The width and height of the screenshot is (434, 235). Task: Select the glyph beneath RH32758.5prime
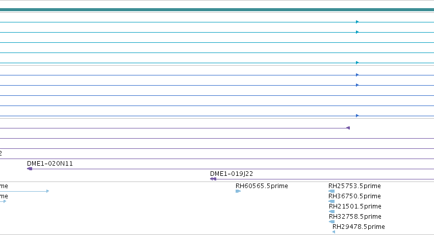pyautogui.click(x=331, y=222)
